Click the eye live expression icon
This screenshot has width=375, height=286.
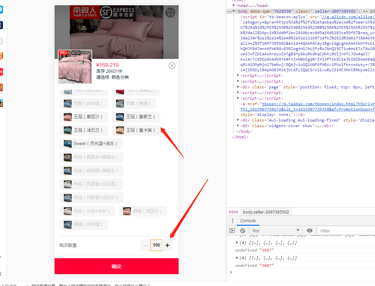tap(310, 230)
